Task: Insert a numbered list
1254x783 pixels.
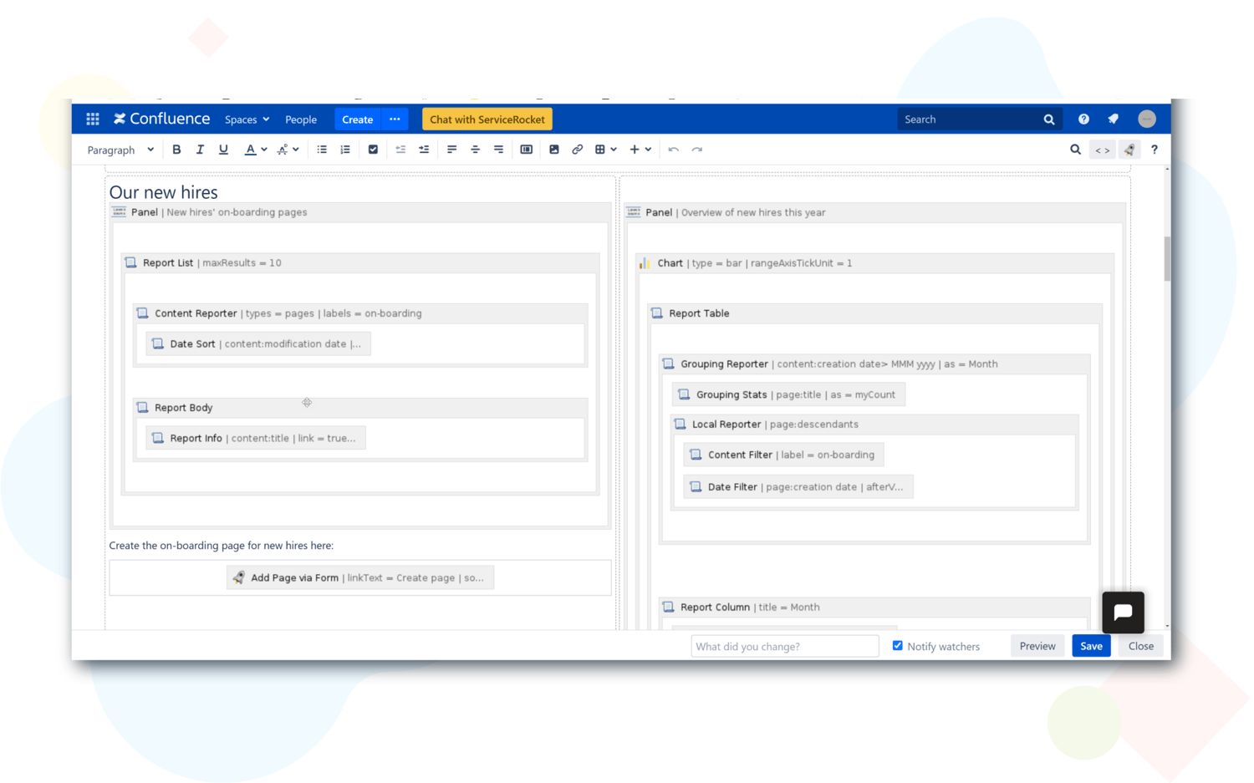Action: (344, 149)
